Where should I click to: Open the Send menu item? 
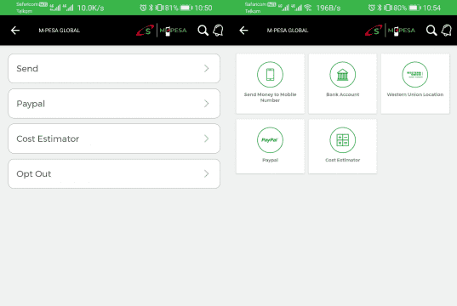click(x=114, y=68)
